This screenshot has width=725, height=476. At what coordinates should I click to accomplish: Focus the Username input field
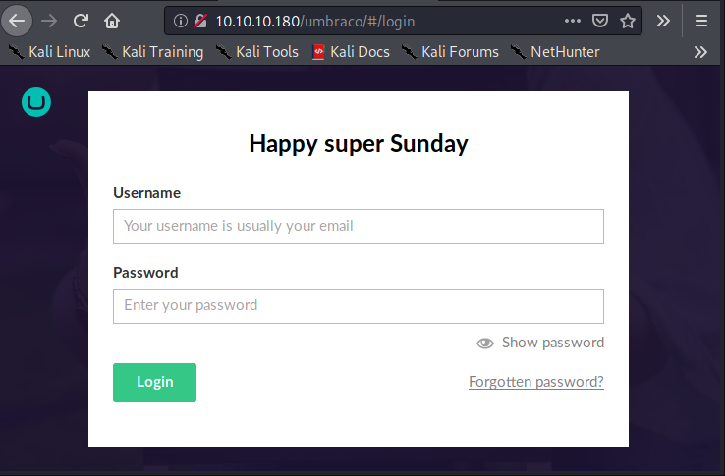coord(358,226)
